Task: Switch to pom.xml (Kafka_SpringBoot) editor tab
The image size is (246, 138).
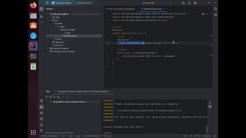Action: coord(120,9)
